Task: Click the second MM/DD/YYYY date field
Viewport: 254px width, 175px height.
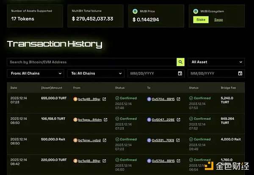Action: tap(216, 73)
